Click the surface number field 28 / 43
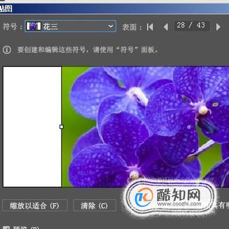The width and height of the screenshot is (229, 229). [191, 26]
